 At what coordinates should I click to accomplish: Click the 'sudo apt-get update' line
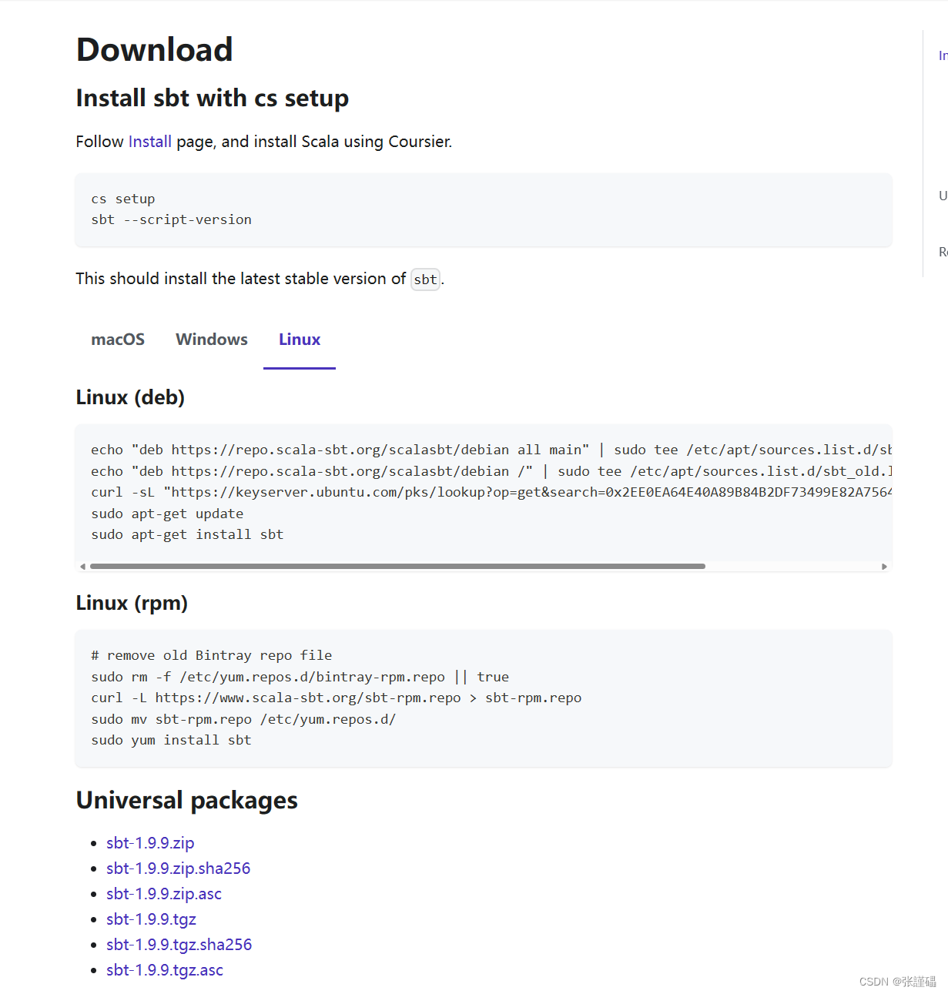167,514
